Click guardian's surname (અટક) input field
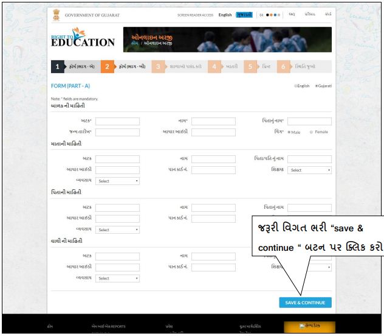Image resolution: width=384 pixels, height=336 pixels. pos(117,256)
